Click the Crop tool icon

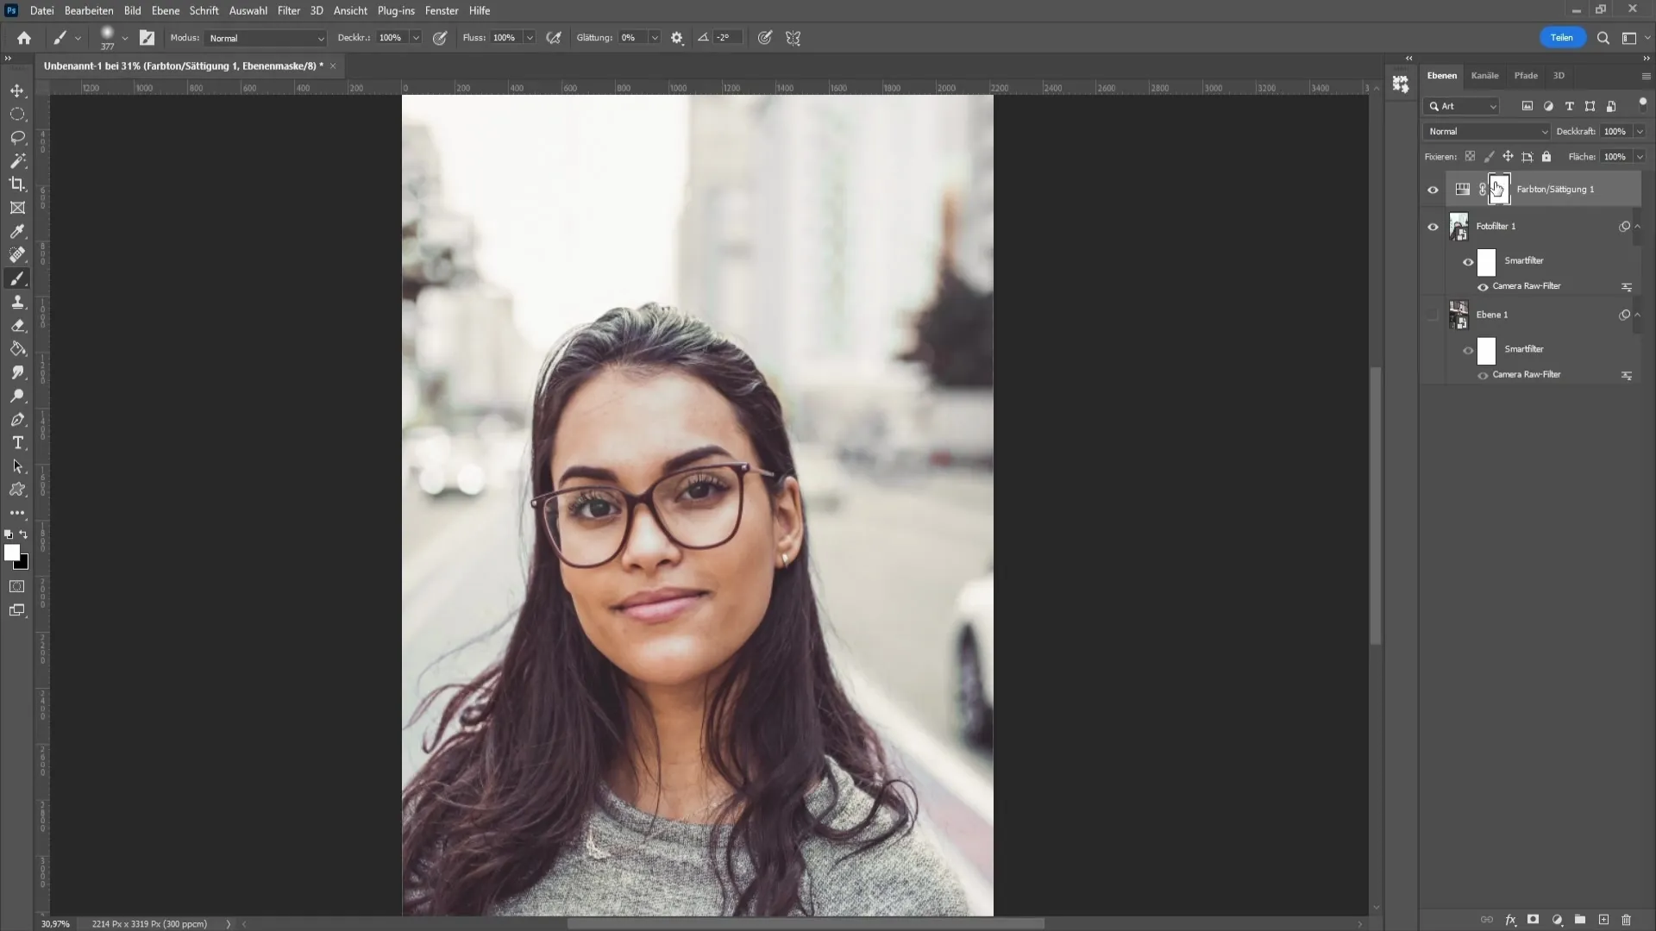17,184
